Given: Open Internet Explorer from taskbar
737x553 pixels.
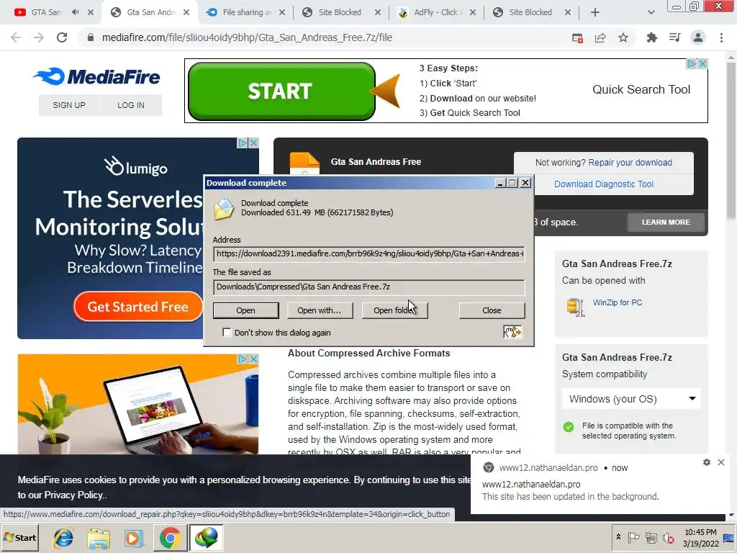Looking at the screenshot, I should coord(63,537).
